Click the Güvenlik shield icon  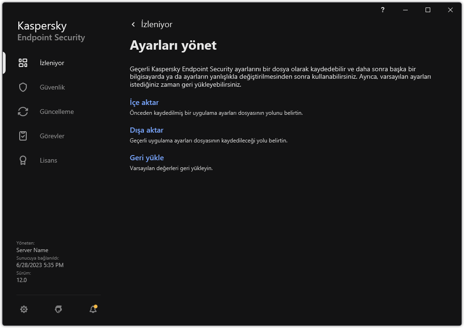[x=23, y=87]
